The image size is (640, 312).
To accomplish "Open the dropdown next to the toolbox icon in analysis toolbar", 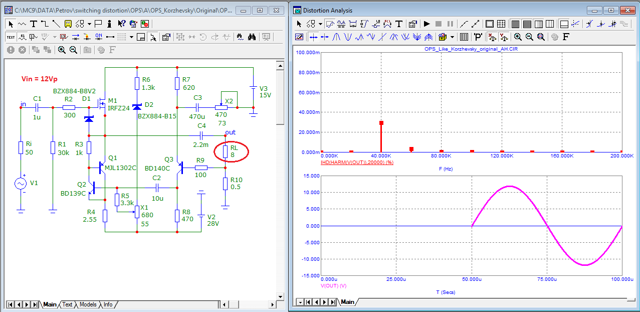I will pyautogui.click(x=452, y=37).
